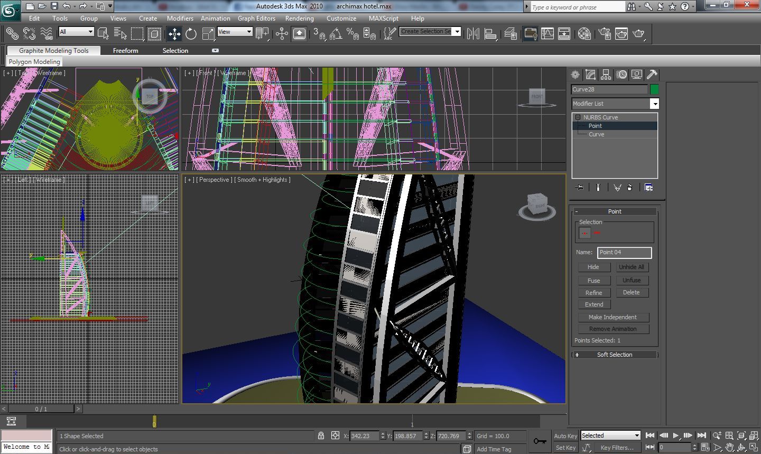
Task: Open the Utilities hammer panel tab
Action: (x=652, y=75)
